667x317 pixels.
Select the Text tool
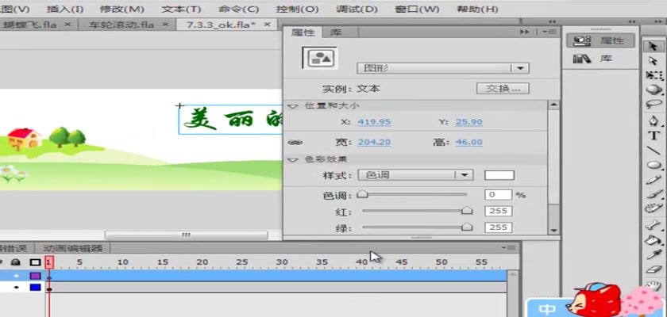click(x=654, y=135)
